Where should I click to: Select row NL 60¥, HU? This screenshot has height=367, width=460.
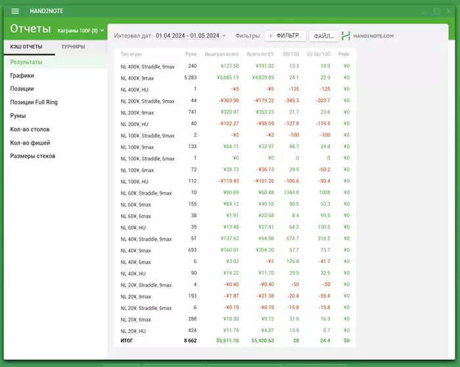pos(235,228)
